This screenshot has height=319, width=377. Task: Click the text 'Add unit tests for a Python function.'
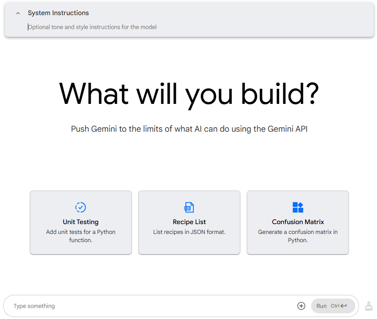[81, 236]
